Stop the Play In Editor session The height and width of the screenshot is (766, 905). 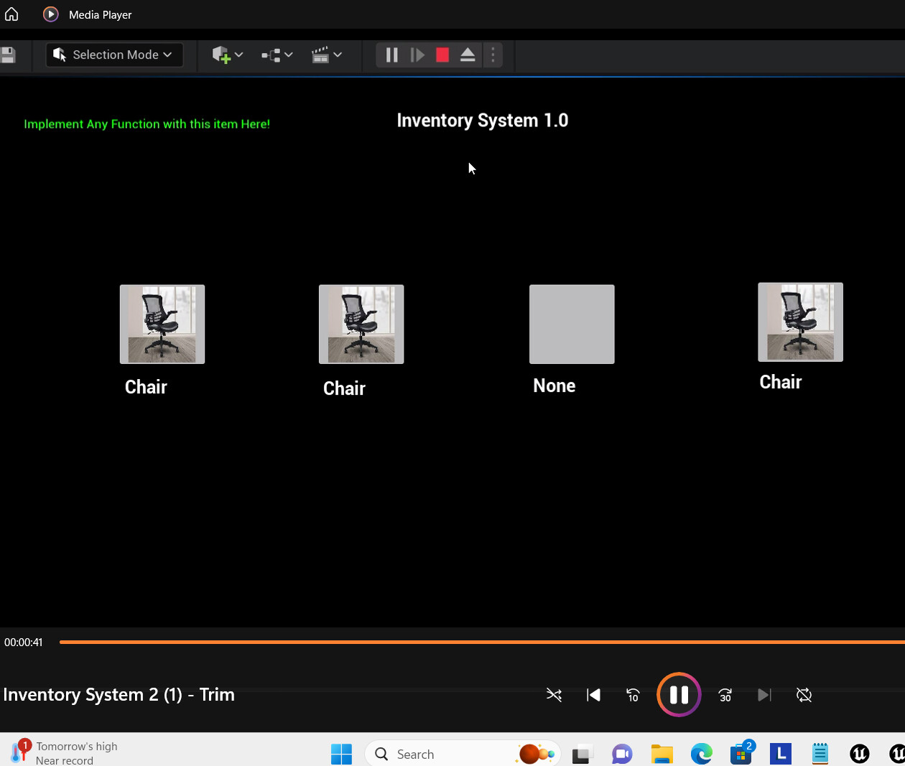pyautogui.click(x=442, y=55)
